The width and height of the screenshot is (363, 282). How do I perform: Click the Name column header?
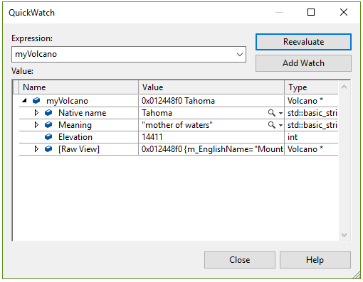click(79, 87)
